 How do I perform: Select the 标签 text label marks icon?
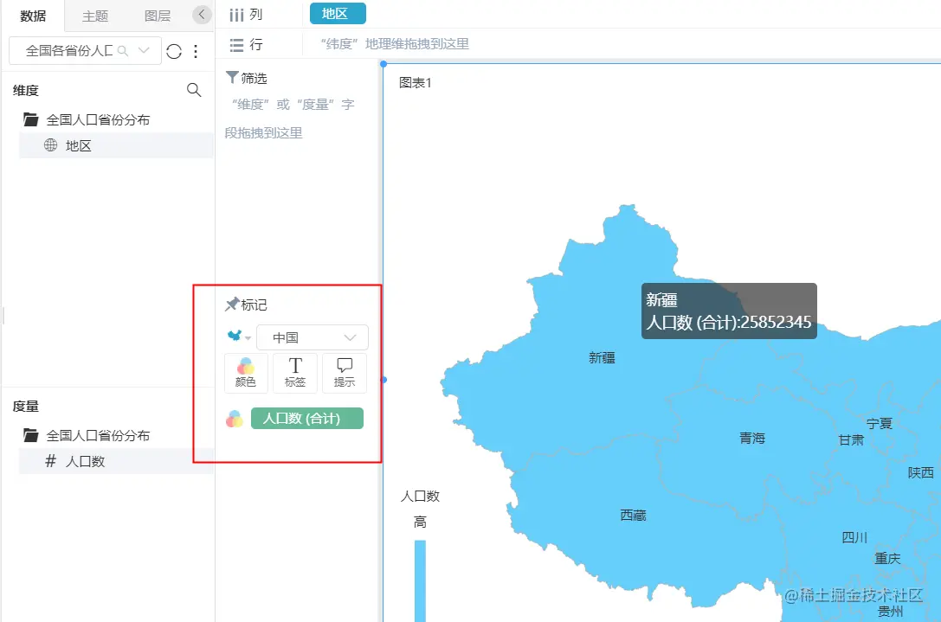(294, 372)
